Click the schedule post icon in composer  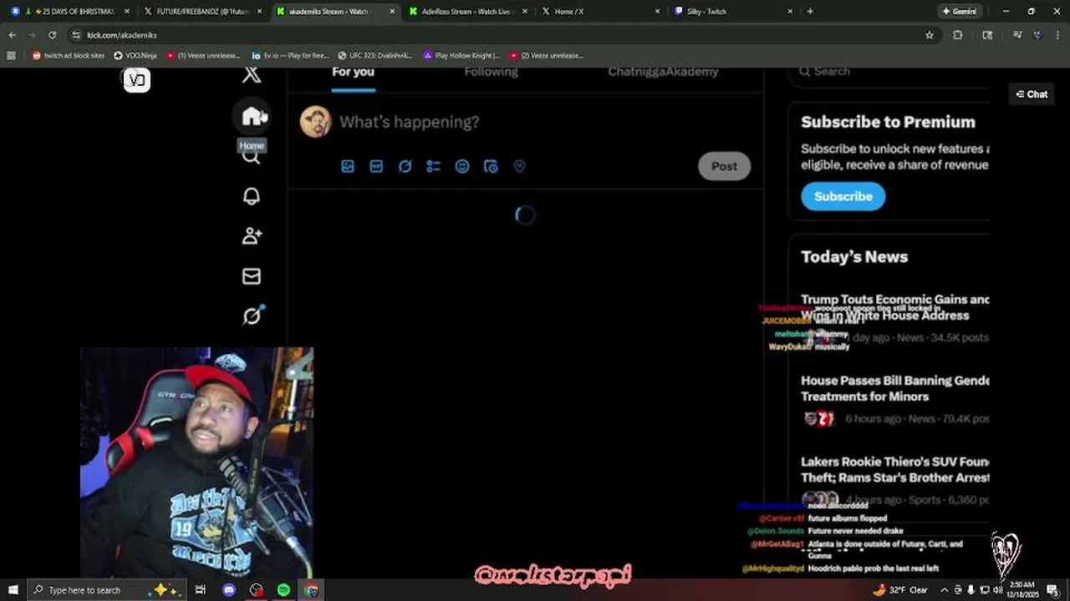[491, 166]
